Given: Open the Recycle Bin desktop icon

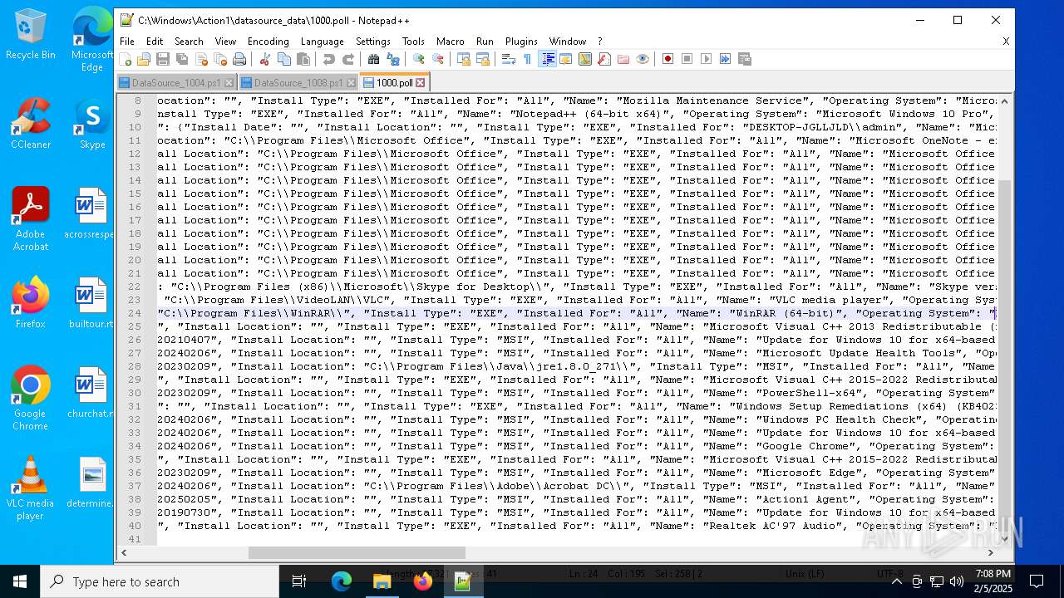Looking at the screenshot, I should (x=31, y=35).
